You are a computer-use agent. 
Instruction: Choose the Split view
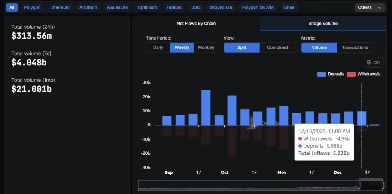[x=242, y=47]
